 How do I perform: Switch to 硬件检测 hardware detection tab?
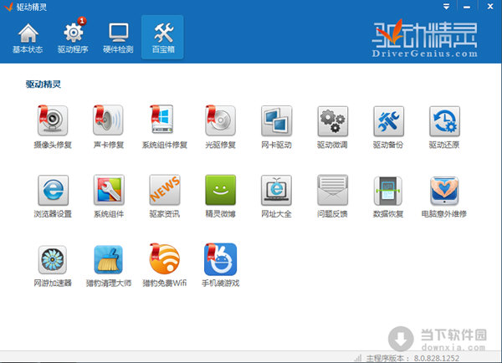point(118,38)
